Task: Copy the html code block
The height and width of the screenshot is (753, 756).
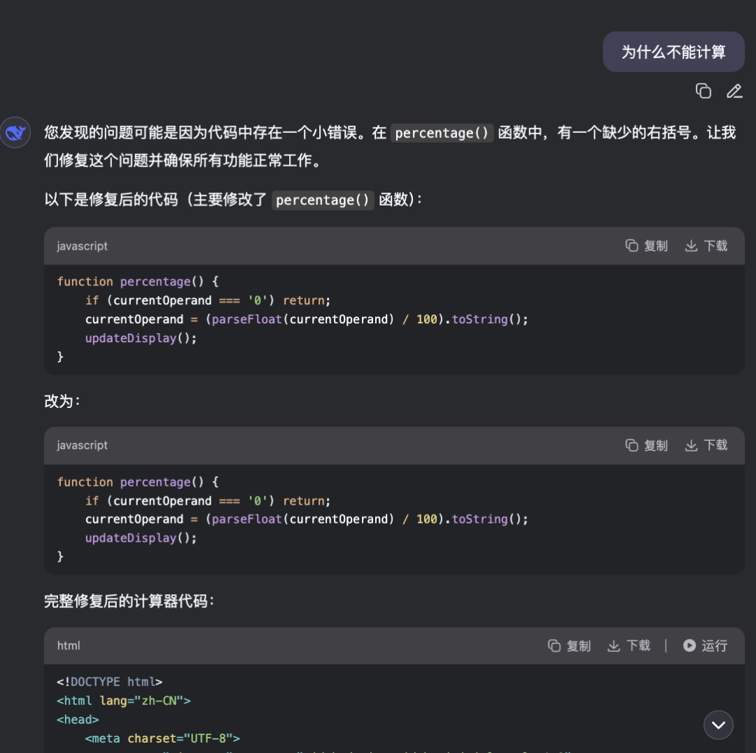Action: (569, 645)
